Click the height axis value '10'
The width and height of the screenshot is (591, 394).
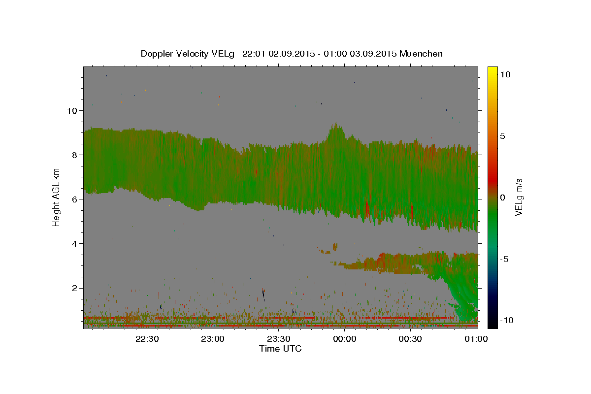(71, 110)
